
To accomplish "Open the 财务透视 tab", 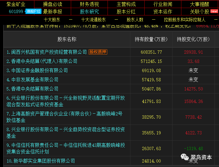I will coord(89,4).
